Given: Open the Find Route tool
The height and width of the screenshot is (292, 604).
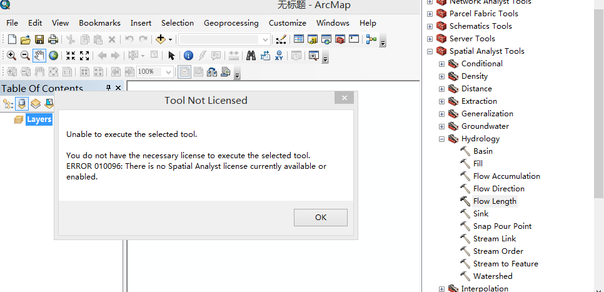Looking at the screenshot, I should [x=265, y=56].
